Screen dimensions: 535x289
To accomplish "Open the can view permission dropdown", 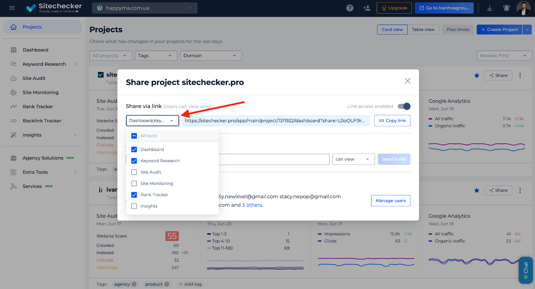I will pos(353,160).
